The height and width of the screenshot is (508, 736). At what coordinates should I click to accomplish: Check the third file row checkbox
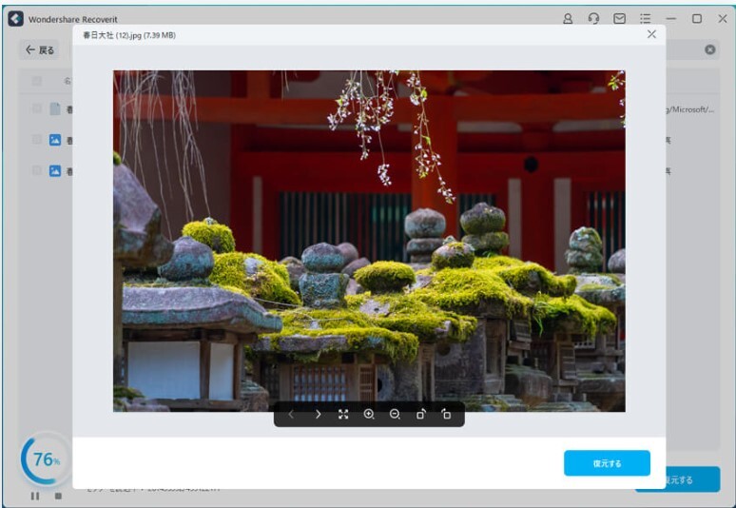tap(37, 171)
